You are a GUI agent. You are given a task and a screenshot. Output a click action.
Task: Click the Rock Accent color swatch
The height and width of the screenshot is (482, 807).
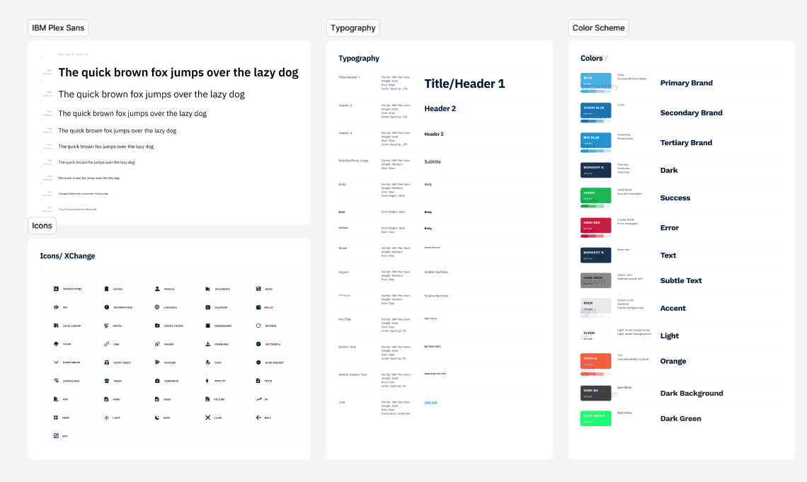596,306
